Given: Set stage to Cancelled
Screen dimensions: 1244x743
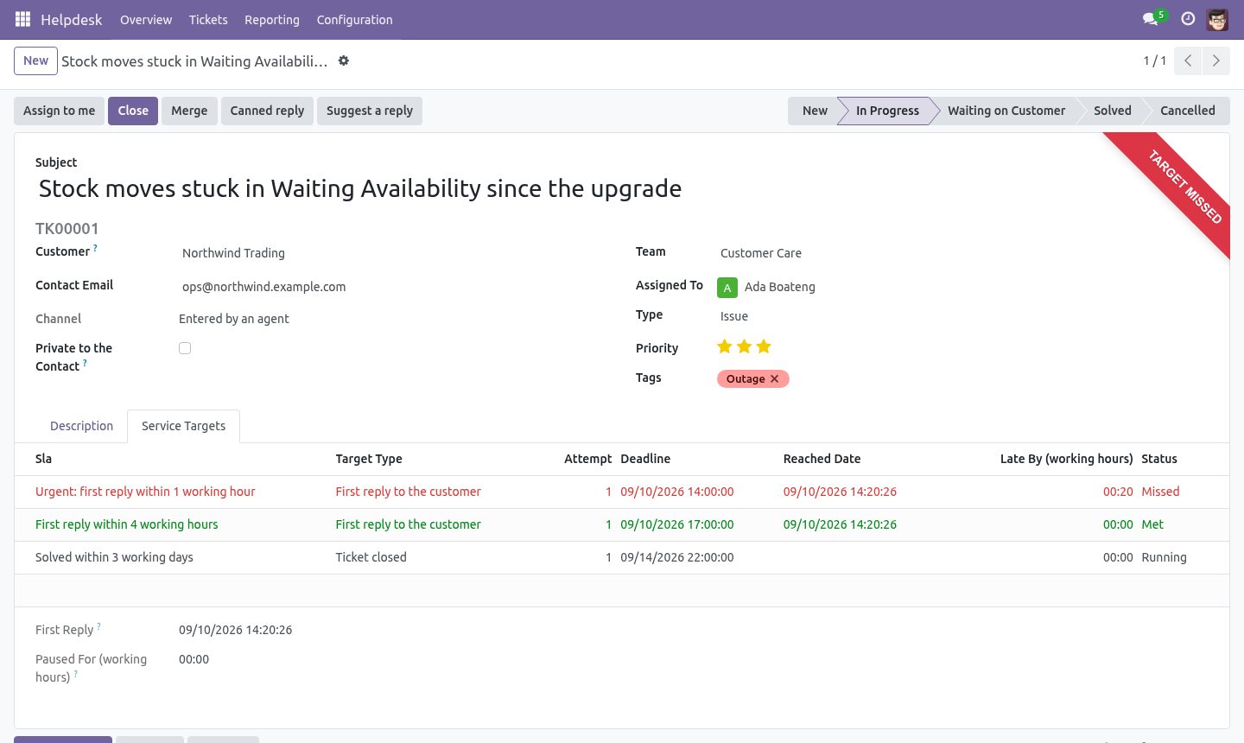Looking at the screenshot, I should (x=1188, y=111).
